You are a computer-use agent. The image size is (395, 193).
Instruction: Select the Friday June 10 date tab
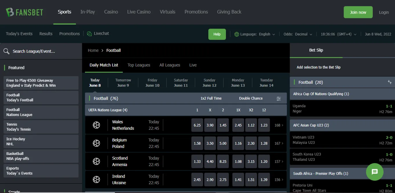click(152, 83)
